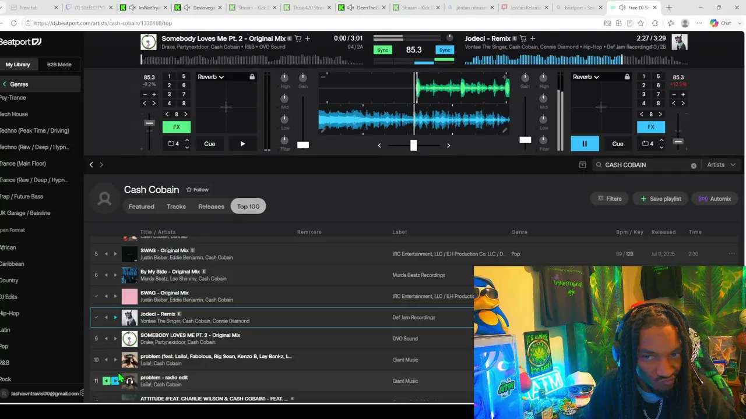Open the left deck Reverb effect dropdown

coord(211,77)
